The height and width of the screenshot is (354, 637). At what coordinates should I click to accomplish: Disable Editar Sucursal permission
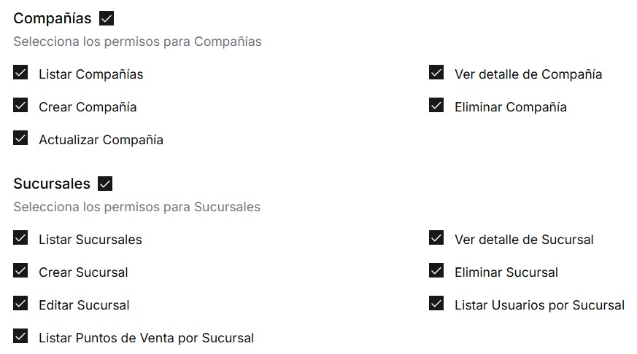click(x=20, y=304)
